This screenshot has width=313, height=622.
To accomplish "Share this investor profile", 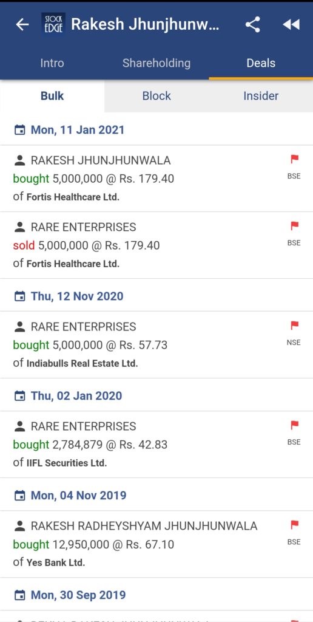I will pyautogui.click(x=253, y=24).
